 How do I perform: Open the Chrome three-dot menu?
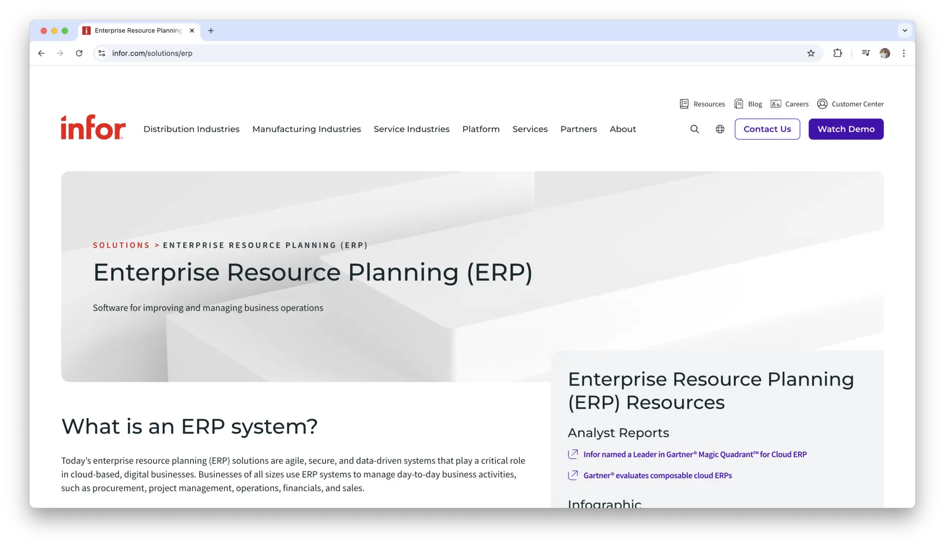[903, 53]
